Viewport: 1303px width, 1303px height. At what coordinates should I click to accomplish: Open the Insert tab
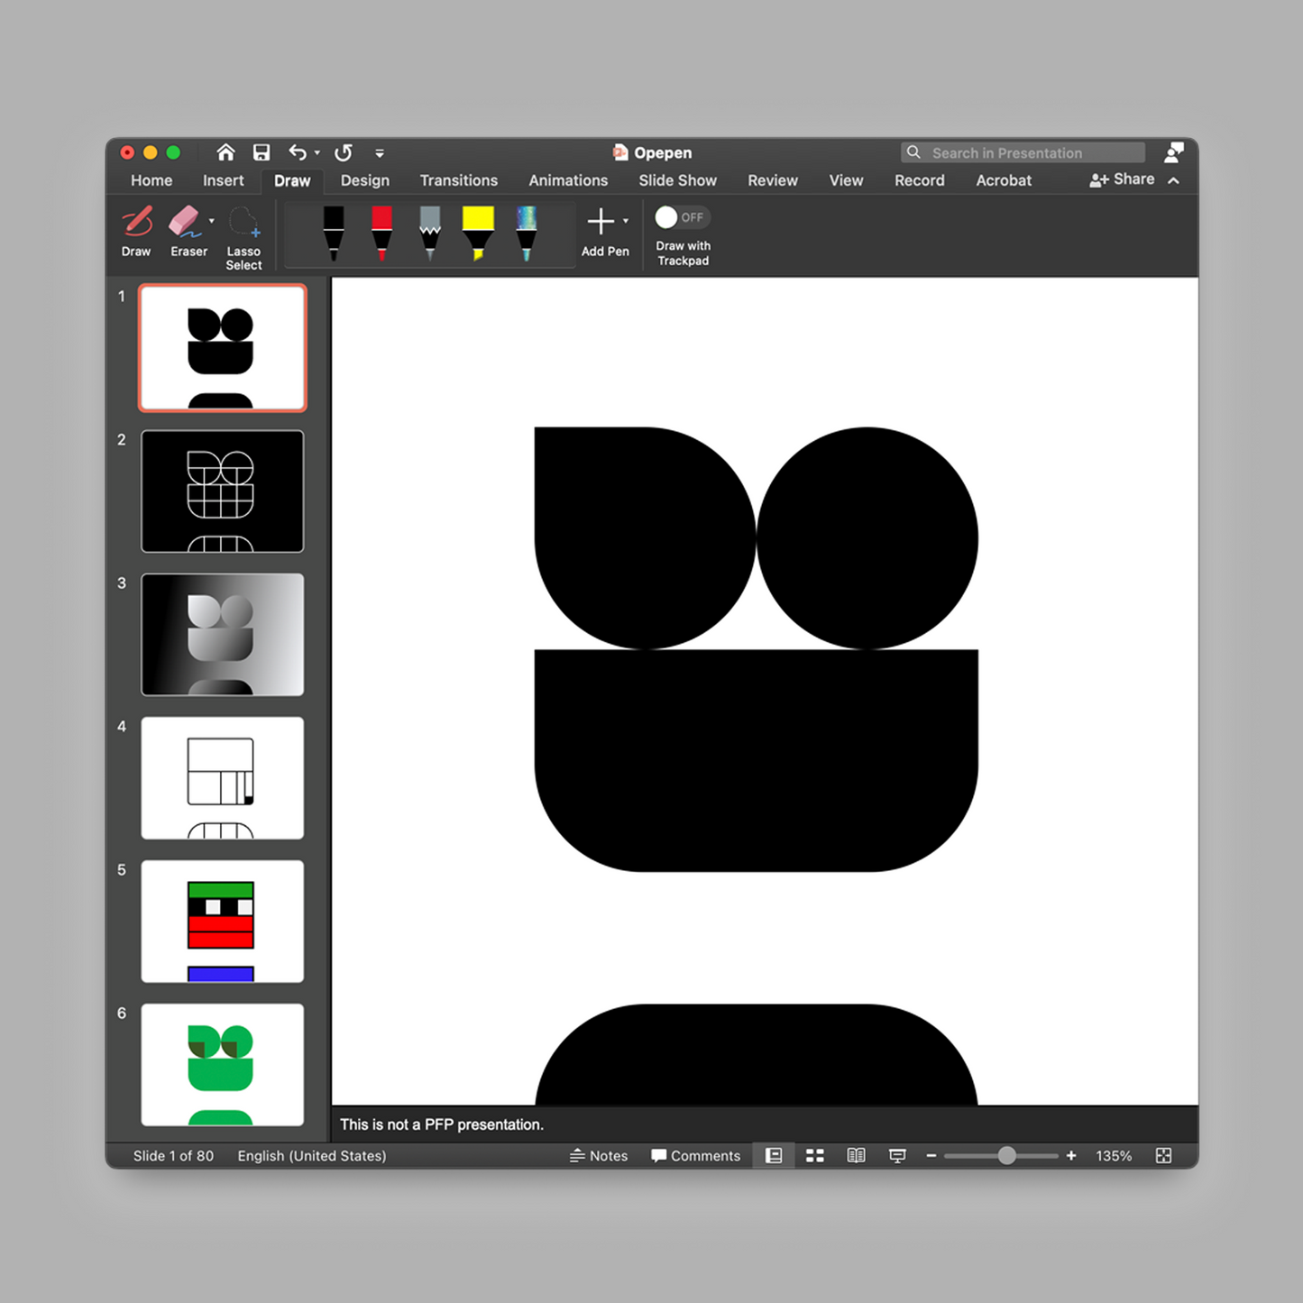(223, 180)
